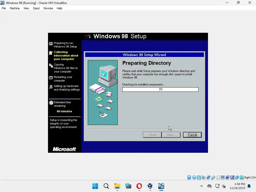
Task: Open Opera browser from the taskbar
Action: coord(139,186)
